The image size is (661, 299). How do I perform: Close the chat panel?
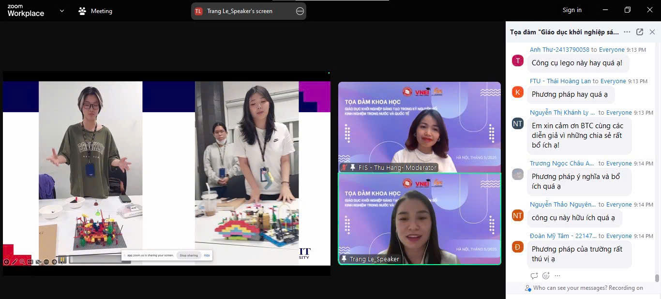coord(652,32)
